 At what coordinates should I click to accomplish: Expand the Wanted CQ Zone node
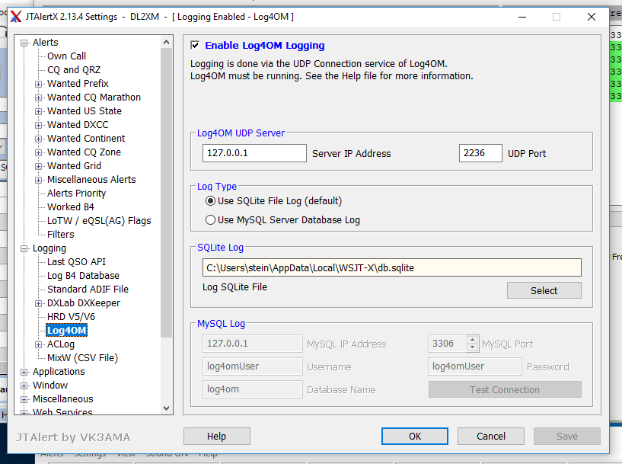click(x=39, y=152)
